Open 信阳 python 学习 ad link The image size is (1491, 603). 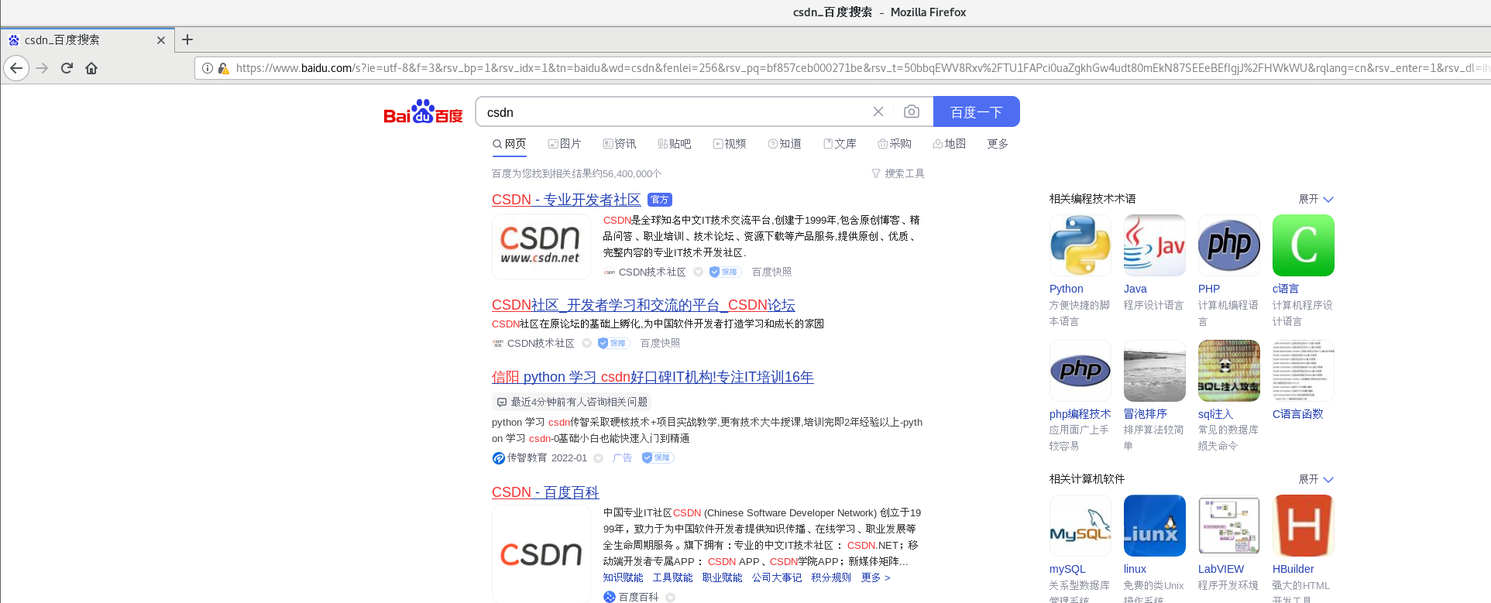click(652, 377)
